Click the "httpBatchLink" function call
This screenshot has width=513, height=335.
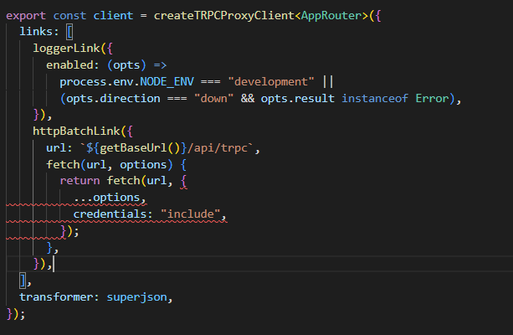(x=76, y=131)
